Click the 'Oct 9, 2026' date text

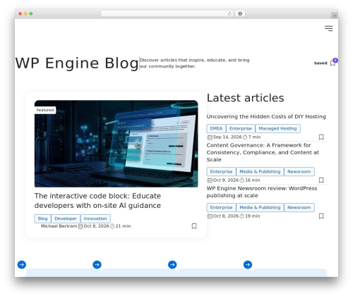(x=226, y=180)
